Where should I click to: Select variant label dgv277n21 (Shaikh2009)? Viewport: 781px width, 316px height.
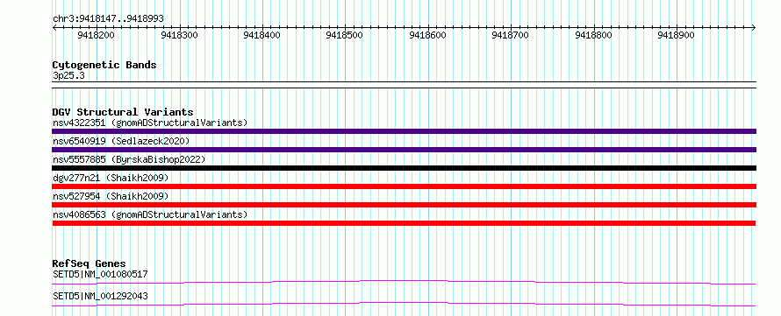[x=111, y=178]
